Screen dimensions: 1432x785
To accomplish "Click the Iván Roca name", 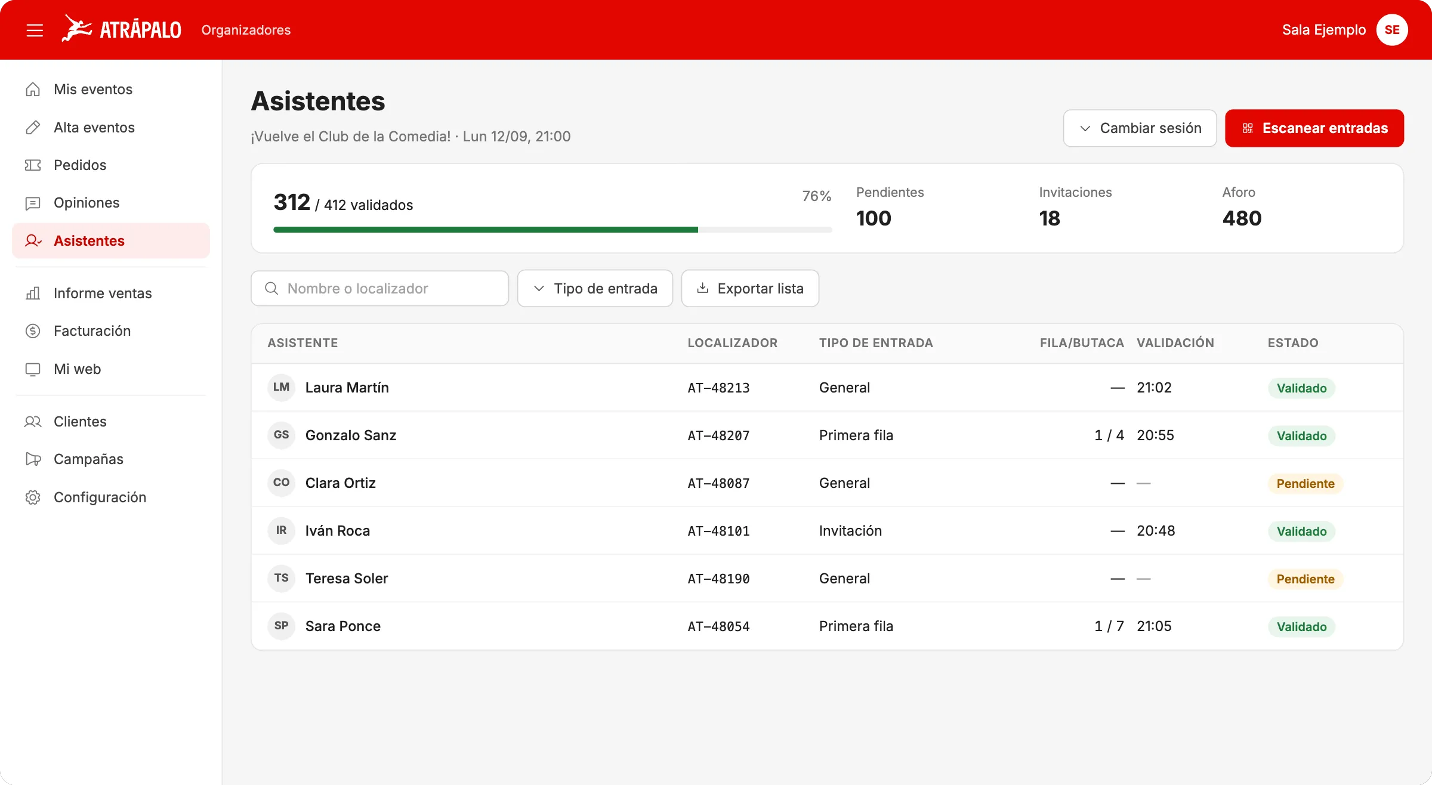I will click(x=338, y=531).
